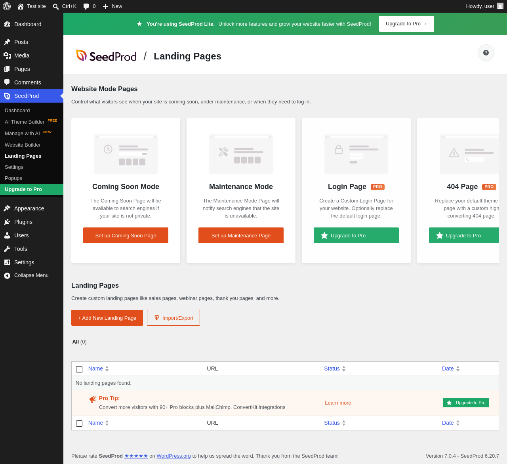Viewport: 507px width, 464px height.
Task: Open search with the Ctrl+K magnifier icon
Action: 56,6
